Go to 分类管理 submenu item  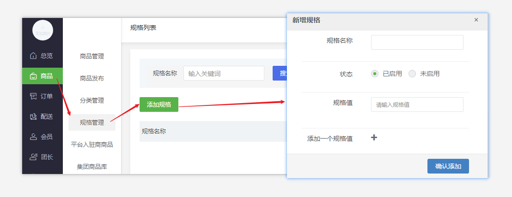pos(92,100)
